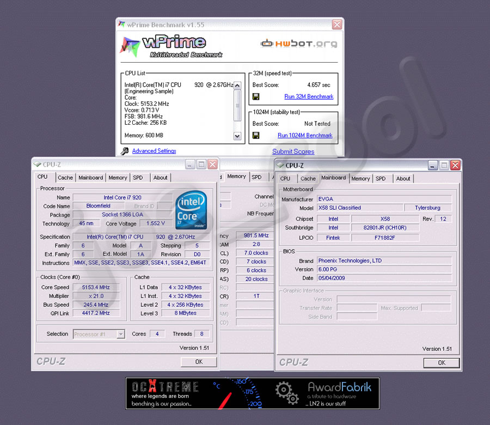Click the 4.657 sec best score text
This screenshot has width=490, height=425.
tap(318, 85)
